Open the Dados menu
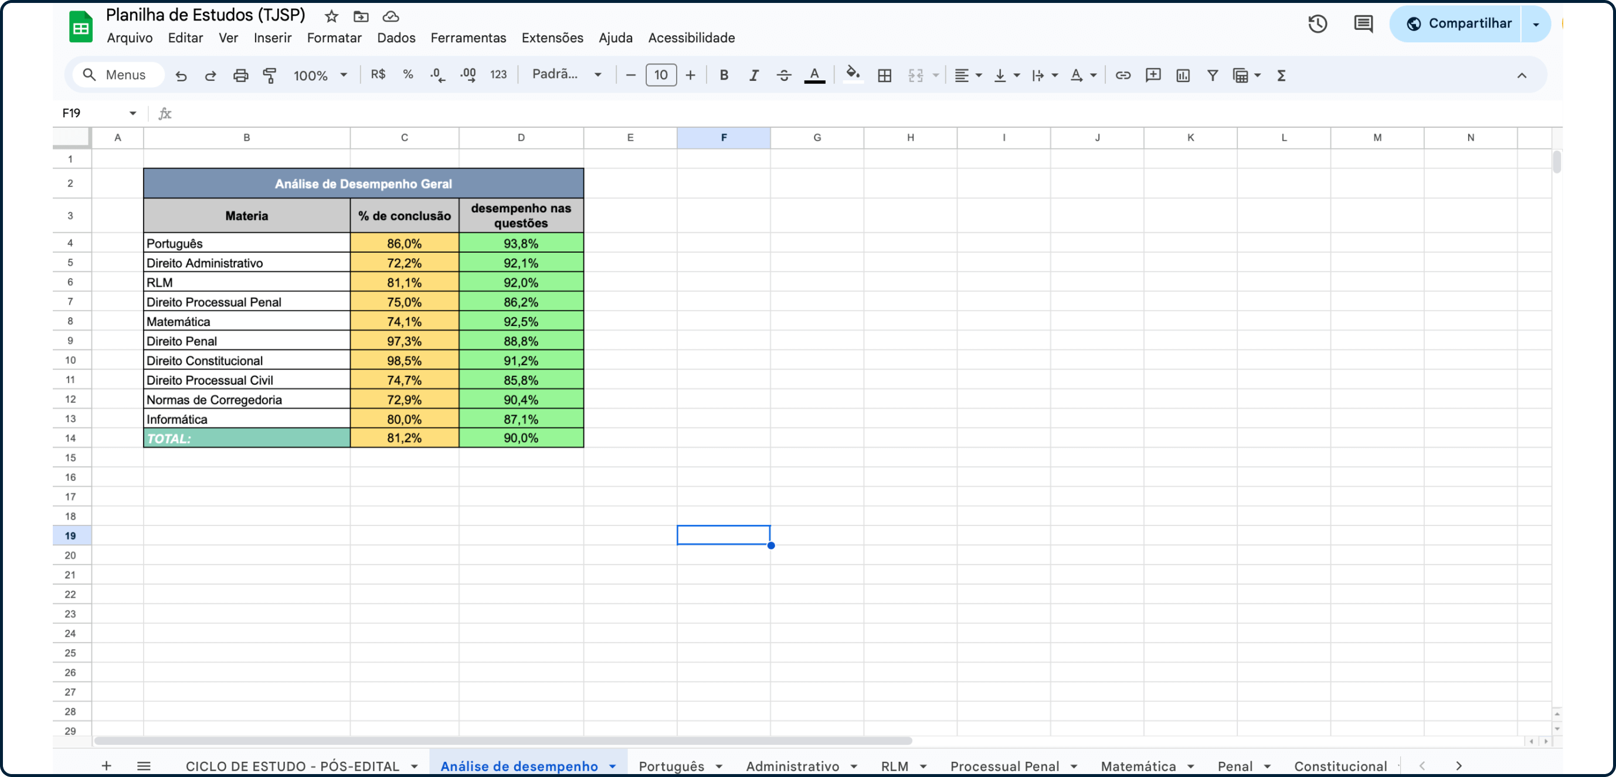This screenshot has height=777, width=1616. pyautogui.click(x=396, y=38)
